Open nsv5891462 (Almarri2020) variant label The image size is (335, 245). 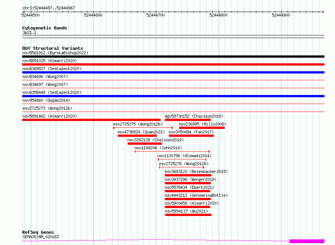[x=50, y=116]
